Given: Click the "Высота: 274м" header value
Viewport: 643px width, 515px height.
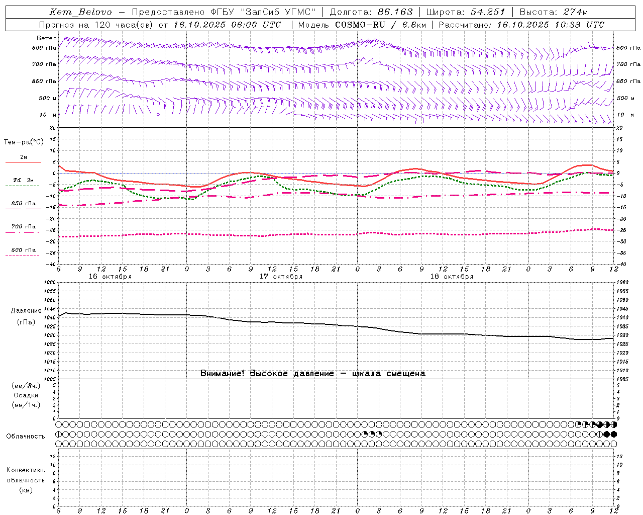Looking at the screenshot, I should click(x=554, y=12).
